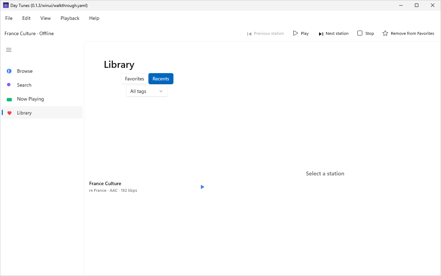Open the Help menu
Screen dimensions: 441x276
click(94, 18)
